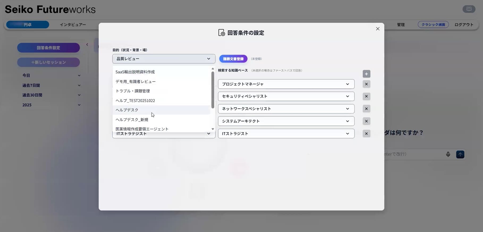Remove the ITストラジスト knowledge base row

(366, 134)
